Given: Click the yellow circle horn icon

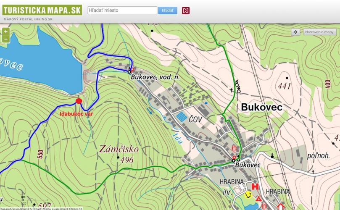Looking at the screenshot, I should pyautogui.click(x=248, y=194).
